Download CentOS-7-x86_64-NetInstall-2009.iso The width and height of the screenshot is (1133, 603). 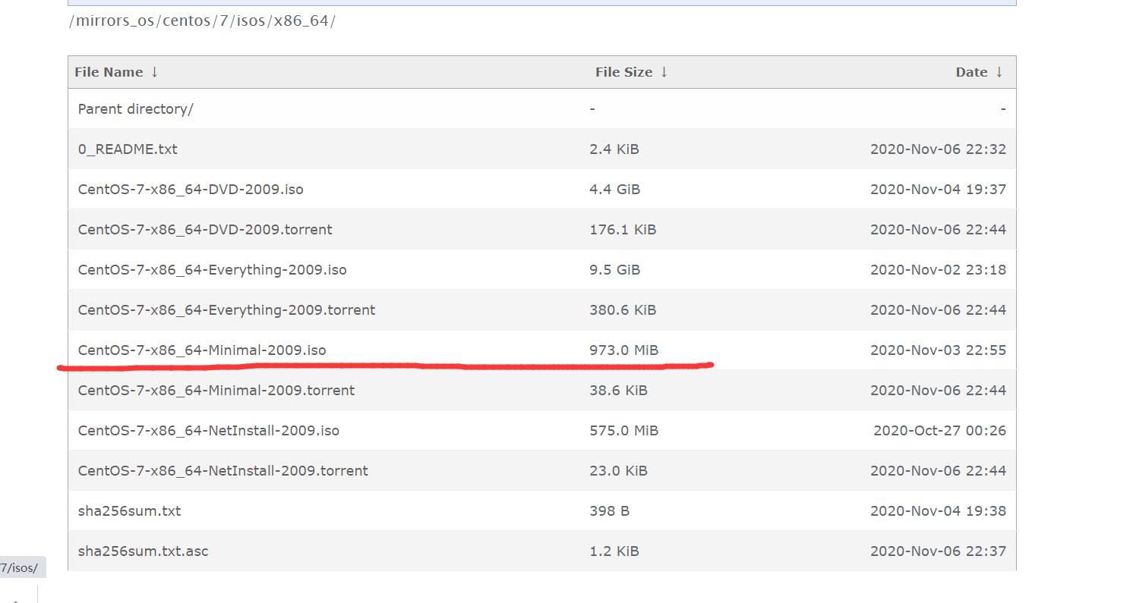click(x=209, y=431)
